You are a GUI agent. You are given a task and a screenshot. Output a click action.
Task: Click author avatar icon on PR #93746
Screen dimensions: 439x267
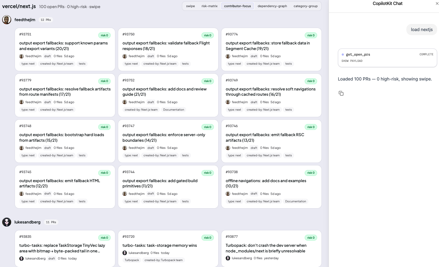(x=228, y=148)
